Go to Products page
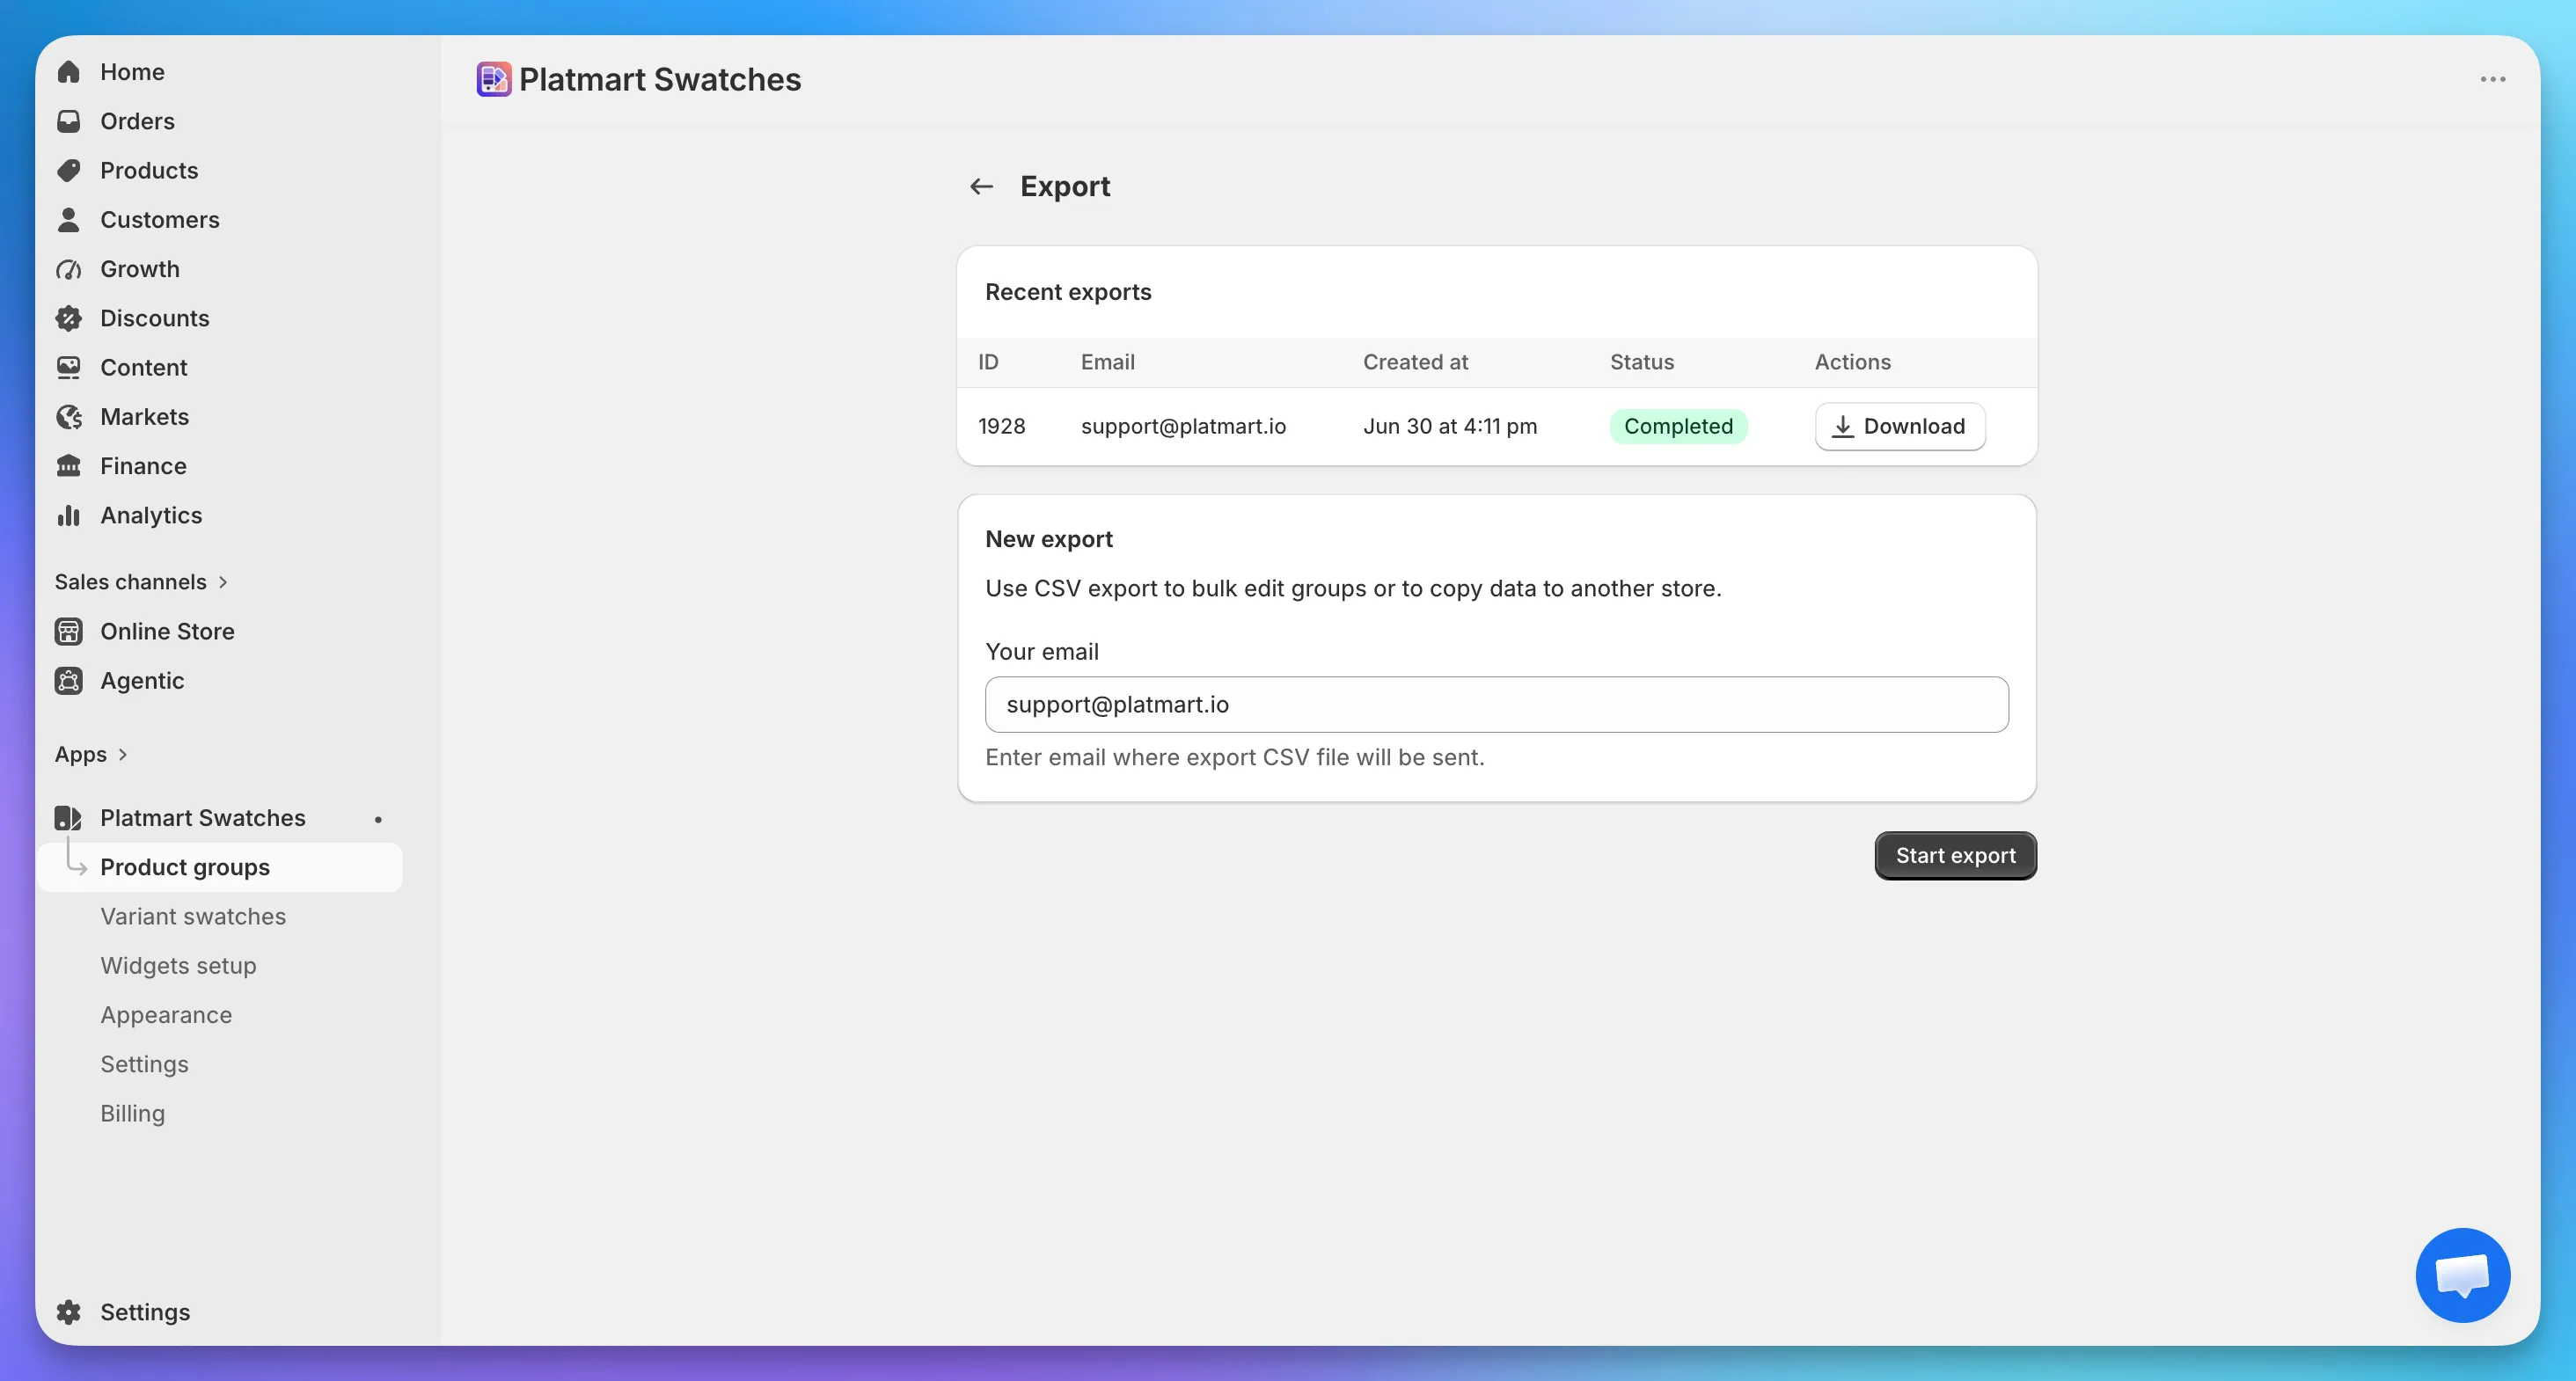Screen dimensions: 2576x1381 [149, 170]
